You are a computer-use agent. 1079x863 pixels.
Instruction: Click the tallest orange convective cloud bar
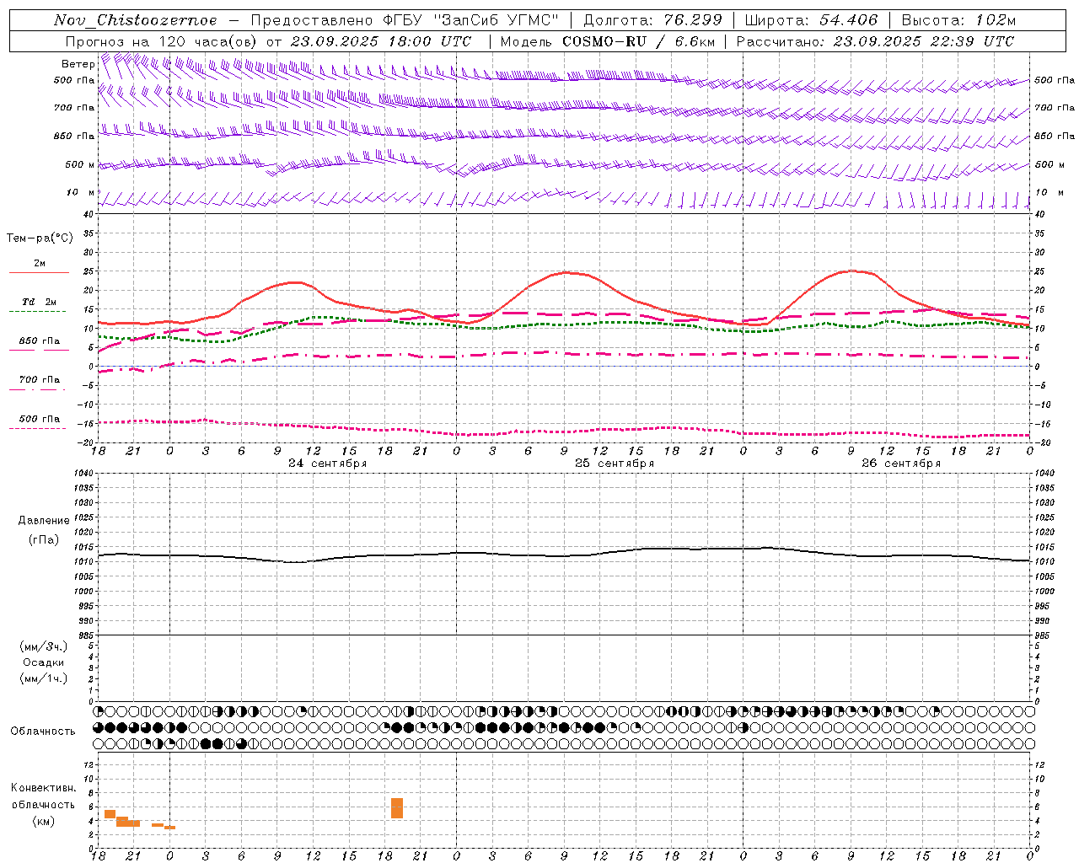click(x=397, y=808)
